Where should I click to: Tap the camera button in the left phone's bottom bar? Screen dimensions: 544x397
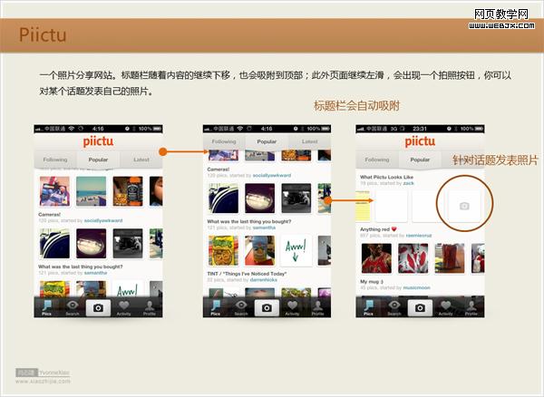(98, 308)
